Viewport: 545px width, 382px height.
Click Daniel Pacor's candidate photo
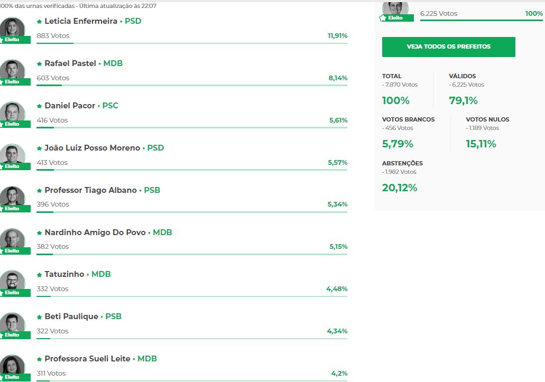point(12,112)
